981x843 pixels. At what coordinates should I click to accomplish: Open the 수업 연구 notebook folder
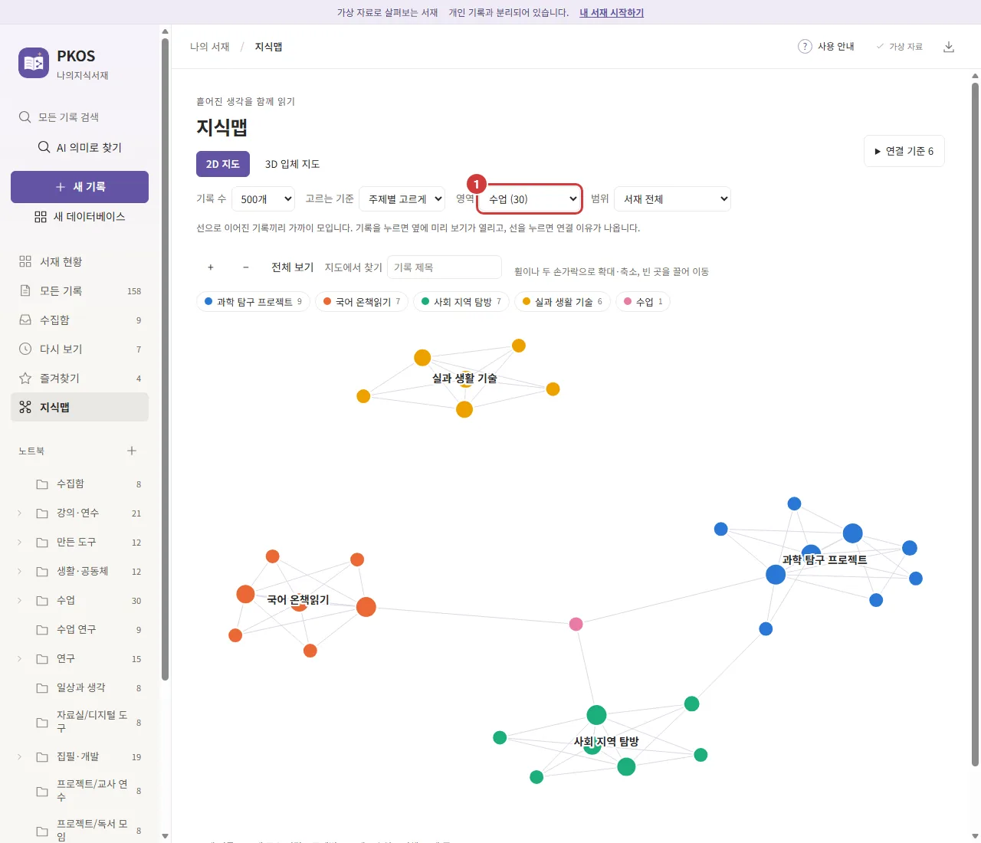80,630
